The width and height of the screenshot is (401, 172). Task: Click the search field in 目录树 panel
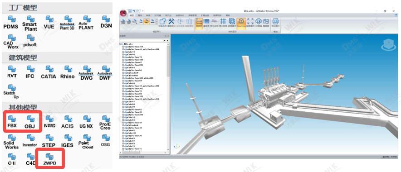tap(142, 40)
